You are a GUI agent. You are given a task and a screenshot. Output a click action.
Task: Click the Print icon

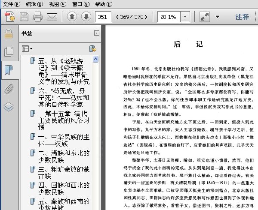tap(38, 17)
